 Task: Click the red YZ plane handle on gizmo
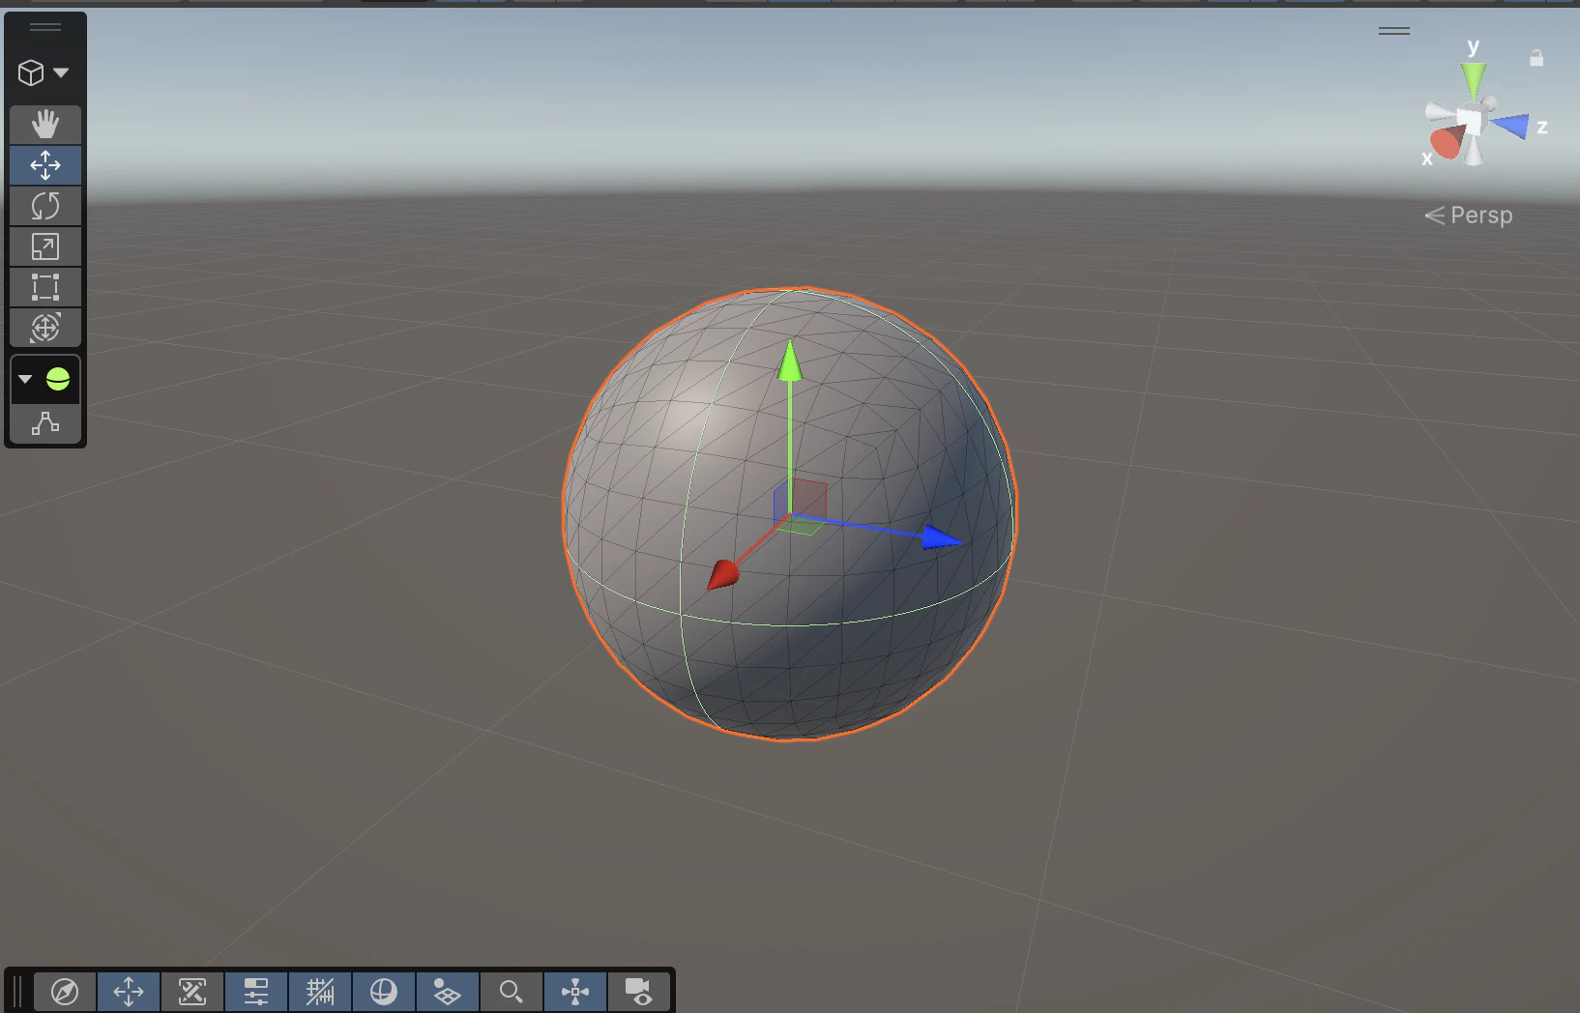pyautogui.click(x=808, y=498)
